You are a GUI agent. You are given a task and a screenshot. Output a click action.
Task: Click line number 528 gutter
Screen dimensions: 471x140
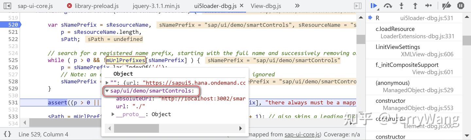click(12, 81)
